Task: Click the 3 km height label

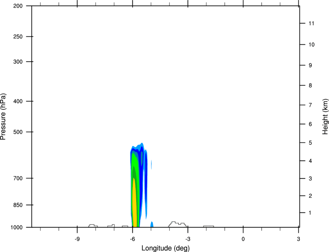Action: point(310,179)
